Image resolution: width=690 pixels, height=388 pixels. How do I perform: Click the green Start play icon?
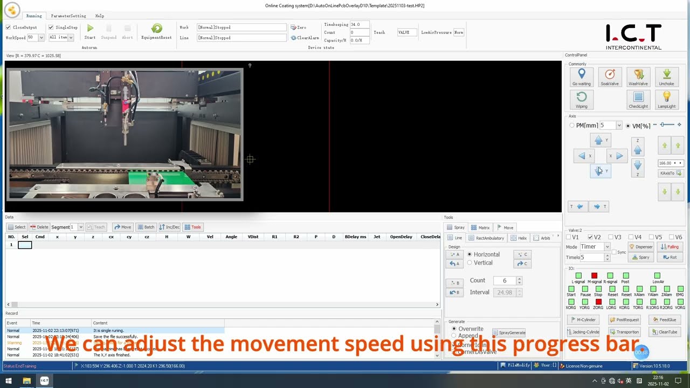coord(90,28)
